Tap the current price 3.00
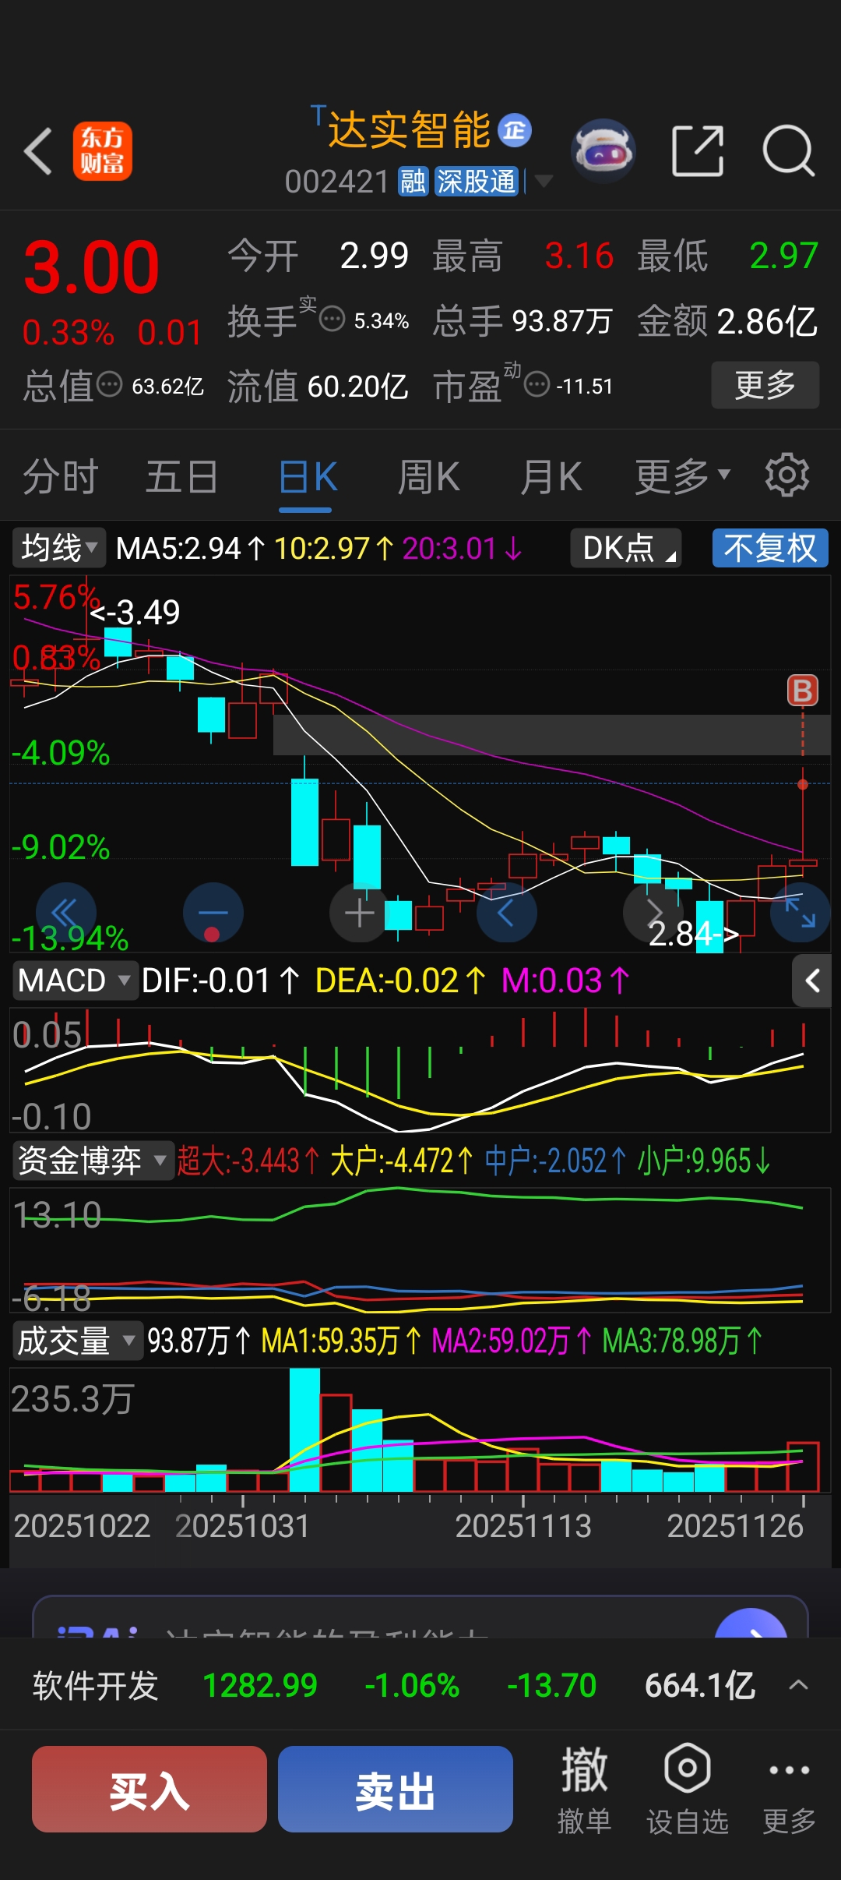This screenshot has height=1880, width=841. pos(91,267)
